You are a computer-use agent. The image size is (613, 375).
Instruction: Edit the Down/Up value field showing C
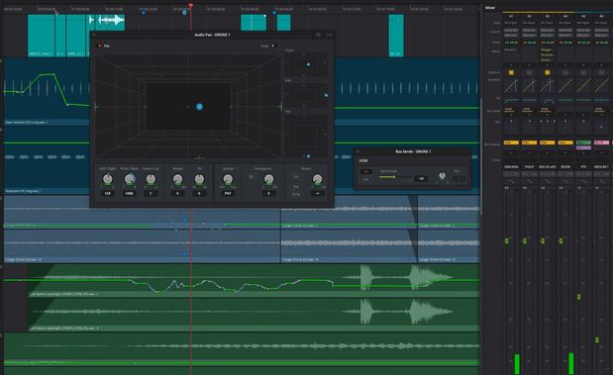(151, 193)
